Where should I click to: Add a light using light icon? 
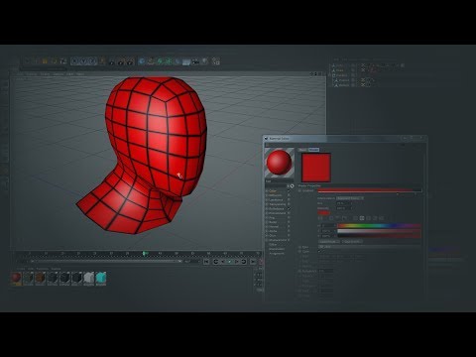click(205, 61)
